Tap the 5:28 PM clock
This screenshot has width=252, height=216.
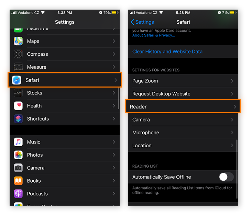pos(183,12)
